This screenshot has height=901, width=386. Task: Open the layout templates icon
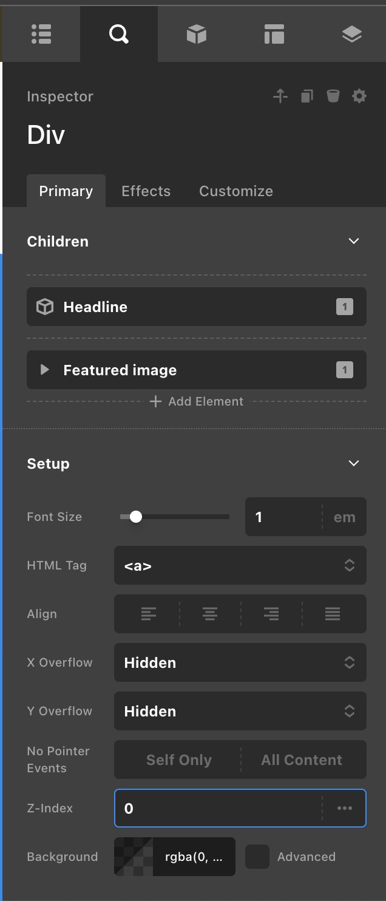274,35
